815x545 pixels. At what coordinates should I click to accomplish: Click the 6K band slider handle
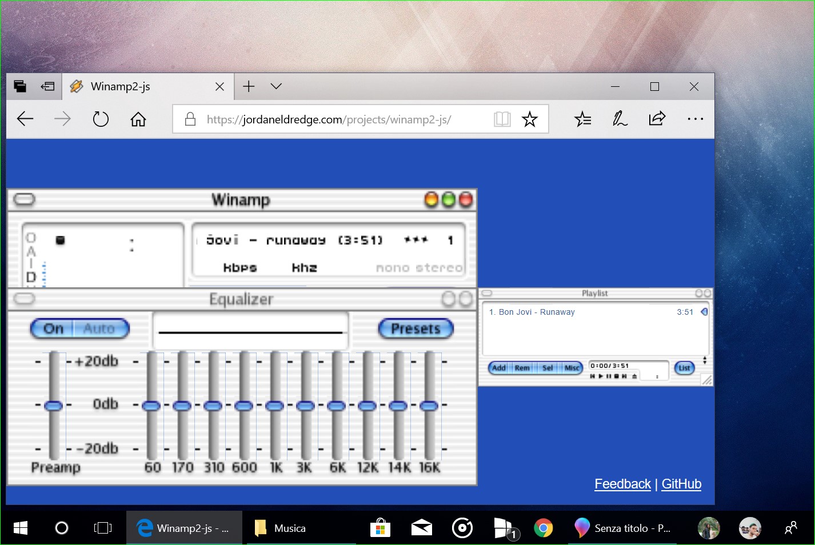click(x=337, y=406)
